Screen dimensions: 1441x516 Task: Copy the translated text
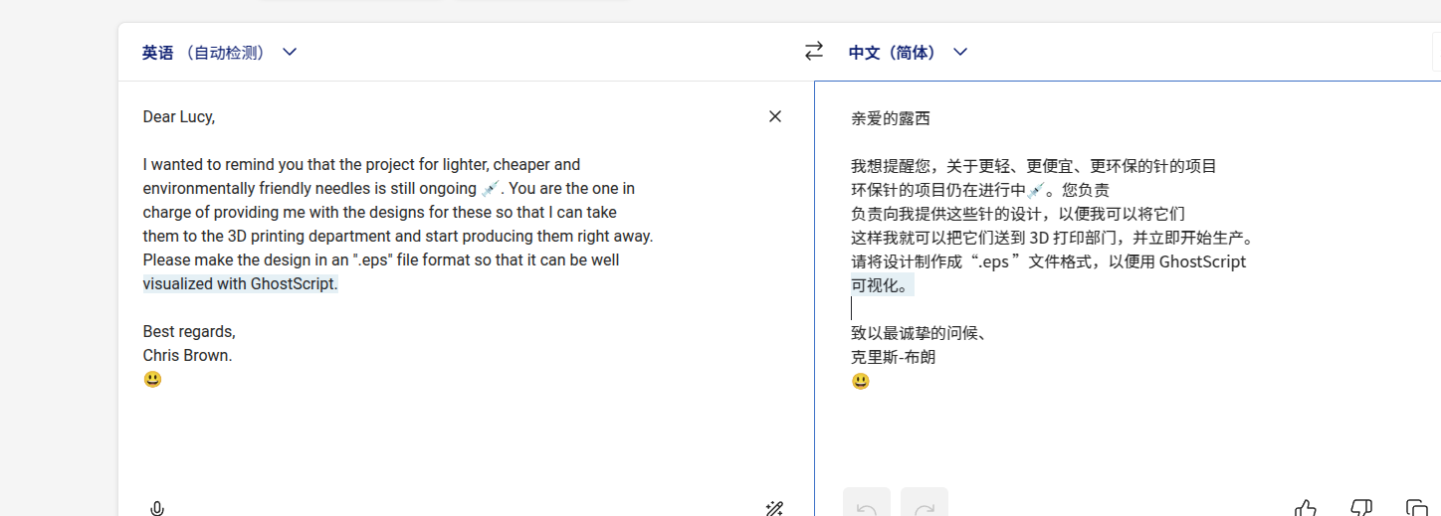(x=1416, y=508)
